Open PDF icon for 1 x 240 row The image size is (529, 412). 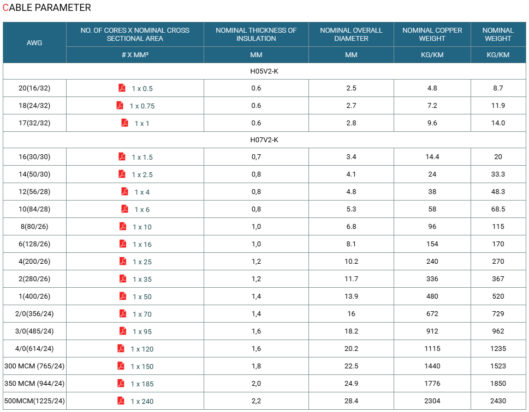point(121,401)
